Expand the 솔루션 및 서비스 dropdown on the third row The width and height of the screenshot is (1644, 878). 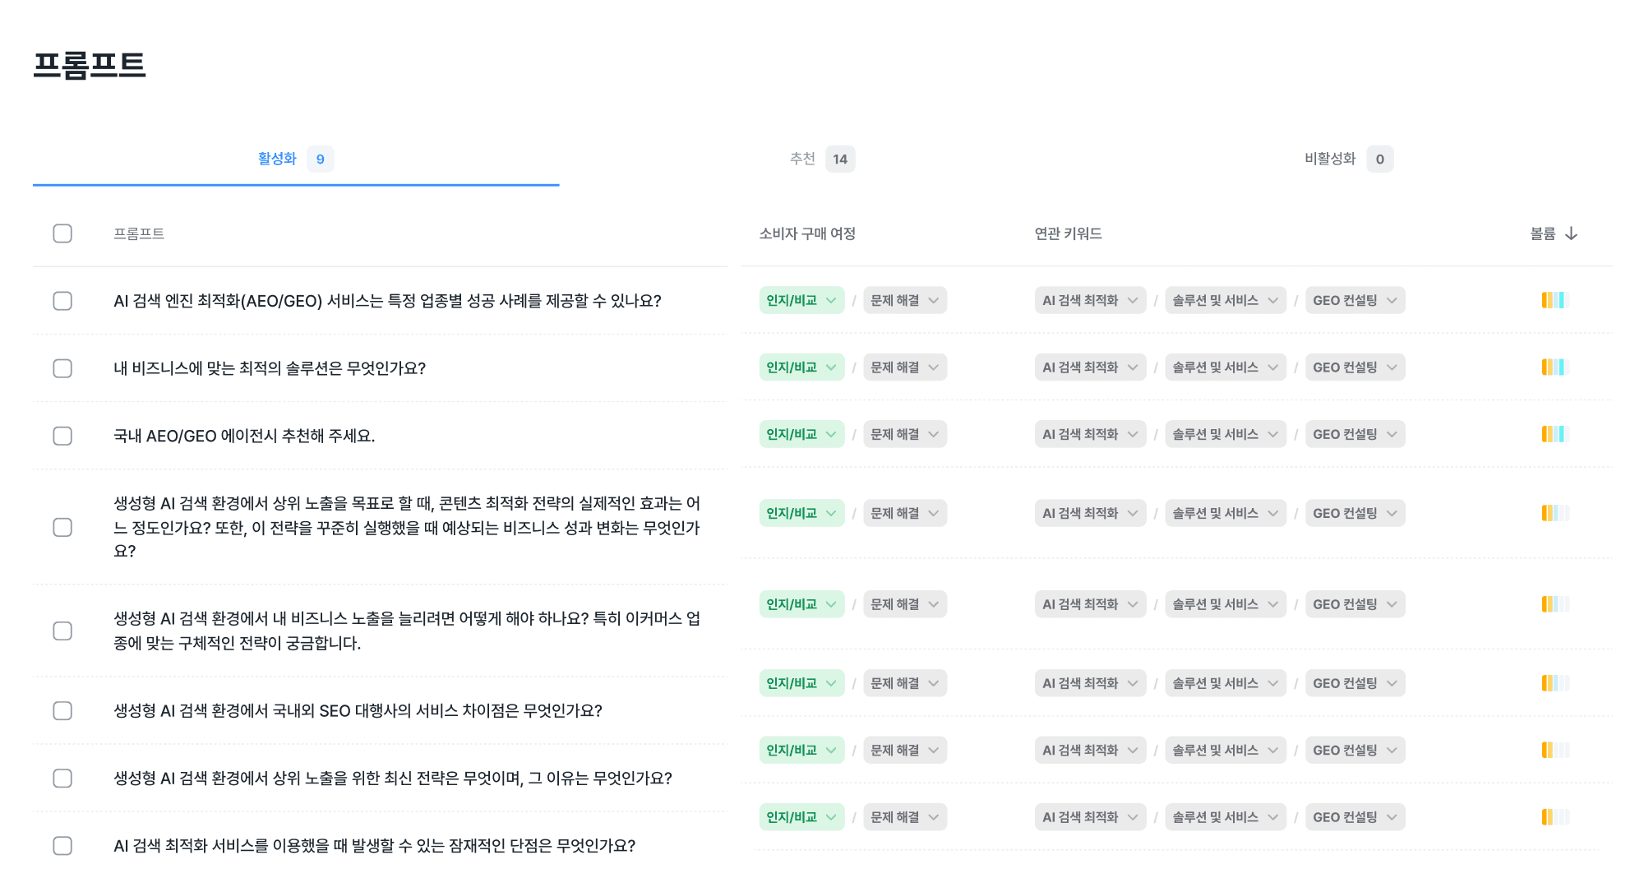1225,433
